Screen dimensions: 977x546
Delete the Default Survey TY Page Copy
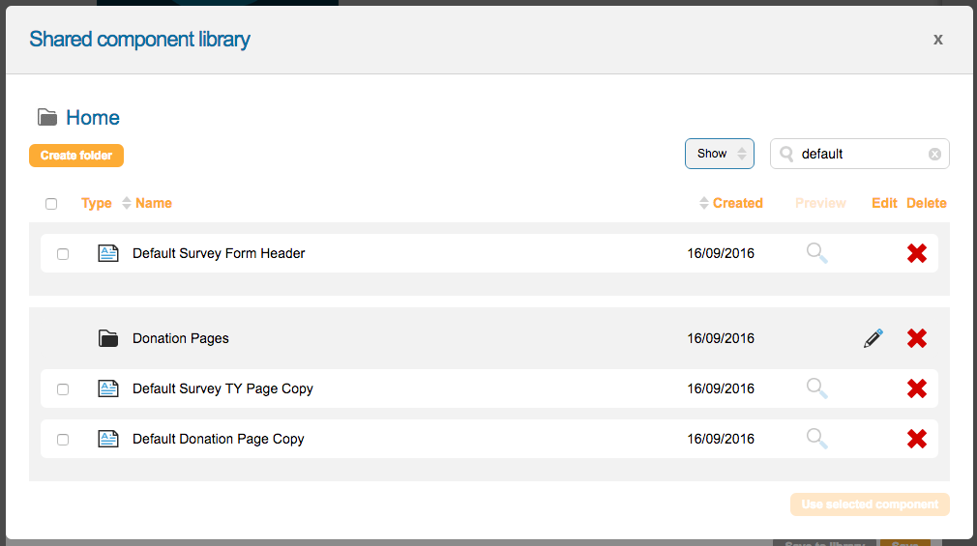click(x=916, y=388)
